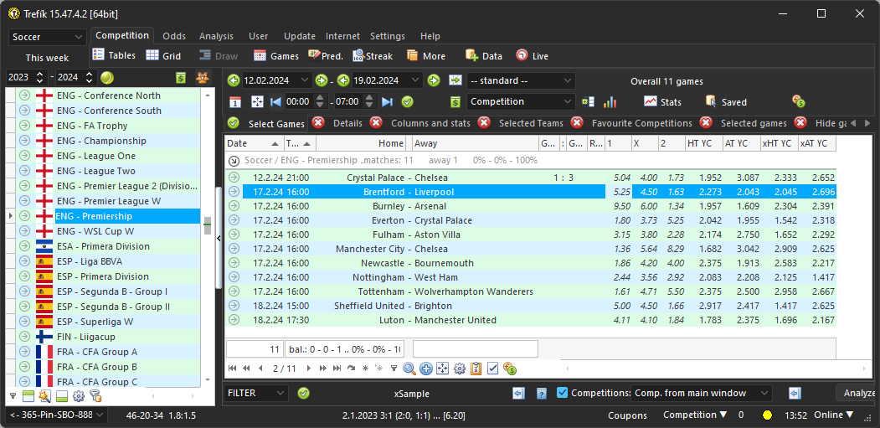This screenshot has height=428, width=880.
Task: Open the Odds menu tab
Action: (x=174, y=36)
